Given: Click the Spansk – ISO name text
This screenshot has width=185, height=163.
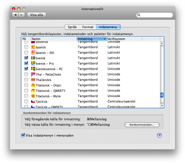Looking at the screenshot, I should click(x=45, y=53).
